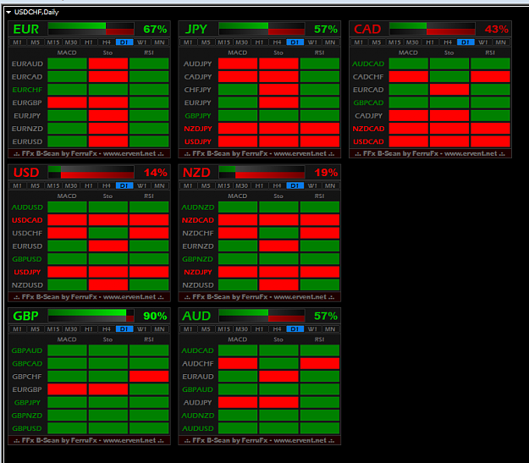Select MN timeframe in CAD panel

point(501,42)
